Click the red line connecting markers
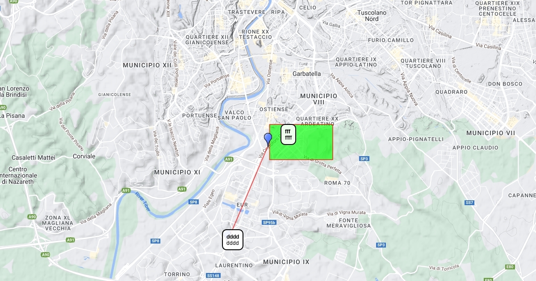Image resolution: width=536 pixels, height=281 pixels. (x=250, y=187)
